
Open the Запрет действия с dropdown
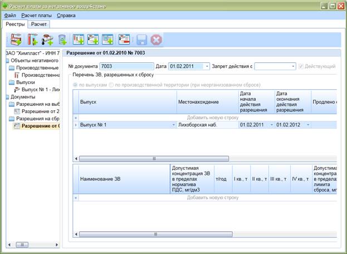pos(293,66)
